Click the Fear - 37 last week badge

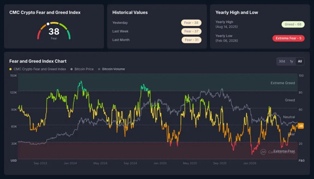pyautogui.click(x=191, y=31)
